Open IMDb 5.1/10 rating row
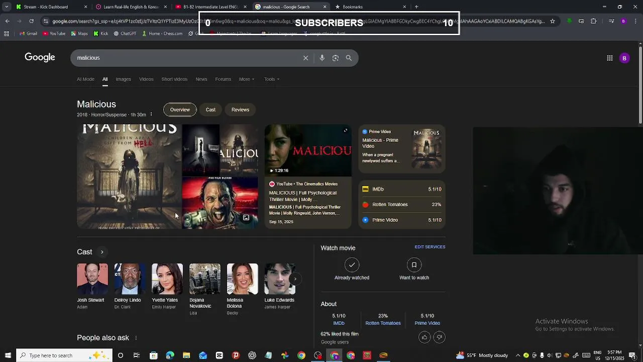Image resolution: width=643 pixels, height=362 pixels. coord(402,189)
